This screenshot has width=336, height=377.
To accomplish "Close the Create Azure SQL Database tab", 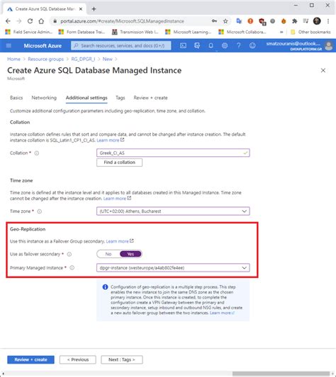I will 81,9.
